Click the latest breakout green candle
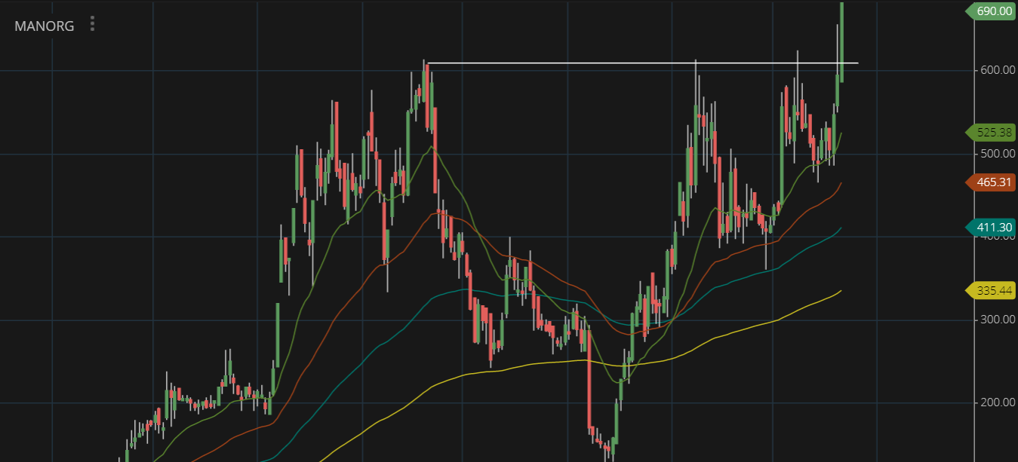 click(841, 38)
